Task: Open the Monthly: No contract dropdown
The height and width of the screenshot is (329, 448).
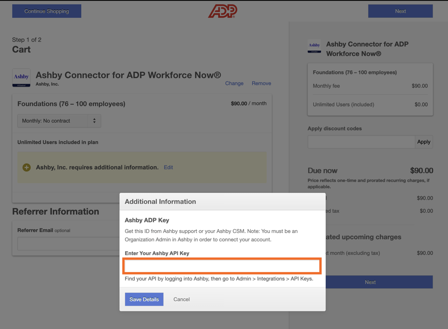Action: [59, 121]
